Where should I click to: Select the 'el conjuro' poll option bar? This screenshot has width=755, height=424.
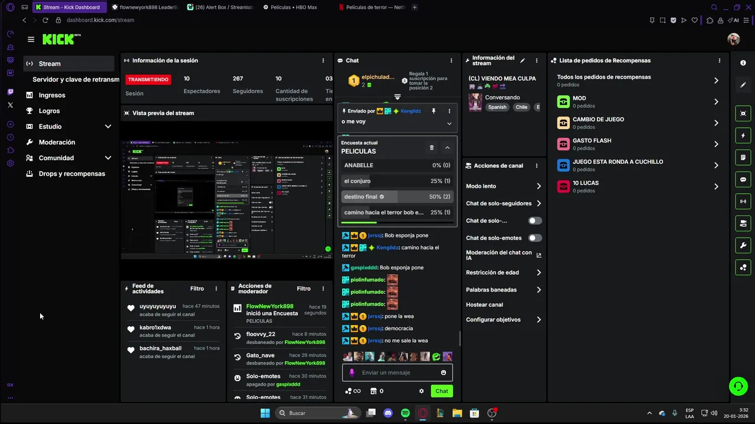(397, 181)
